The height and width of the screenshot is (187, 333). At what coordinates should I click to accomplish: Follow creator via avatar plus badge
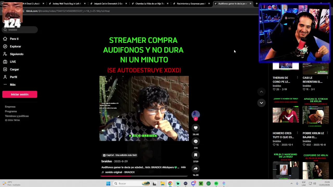[x=196, y=119]
